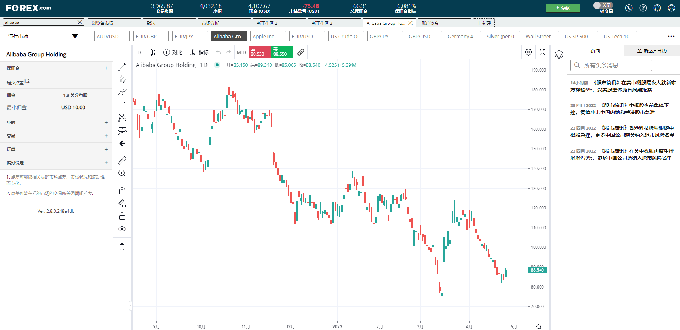The width and height of the screenshot is (680, 330).
Task: Open the user account profile icon
Action: click(671, 8)
